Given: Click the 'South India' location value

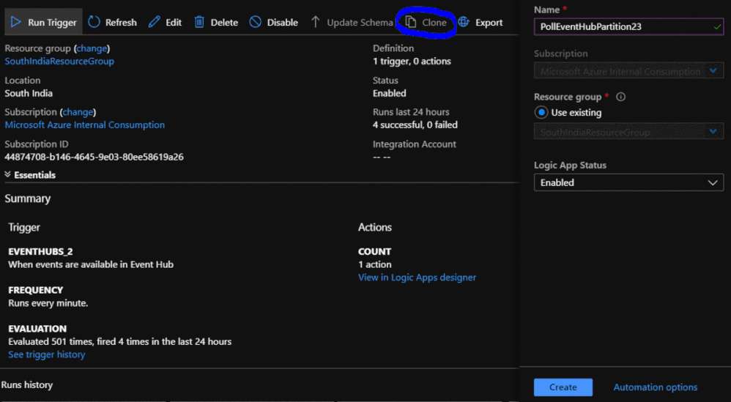Looking at the screenshot, I should pos(29,93).
